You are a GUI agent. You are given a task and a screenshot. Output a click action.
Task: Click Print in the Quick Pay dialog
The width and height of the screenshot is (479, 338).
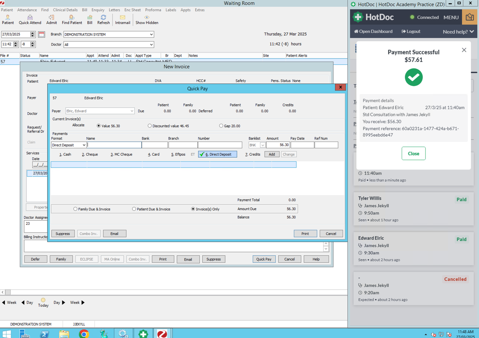(x=305, y=234)
